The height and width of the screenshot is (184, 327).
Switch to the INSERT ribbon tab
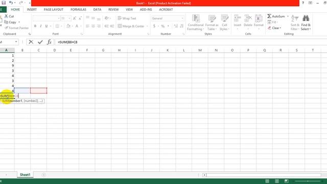[x=32, y=9]
